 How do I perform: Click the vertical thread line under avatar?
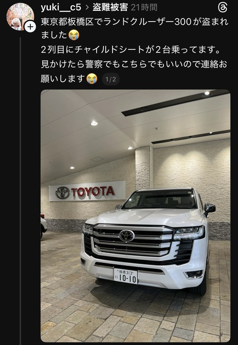tap(20, 189)
